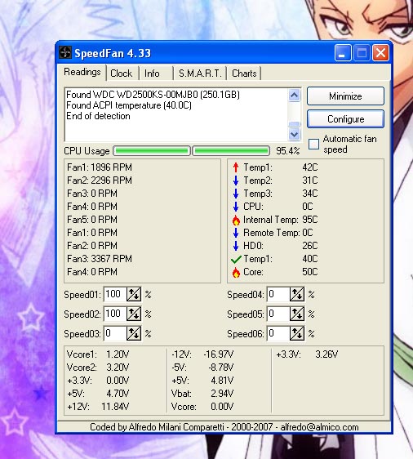Switch to the Readings tab
The image size is (413, 459).
[82, 72]
